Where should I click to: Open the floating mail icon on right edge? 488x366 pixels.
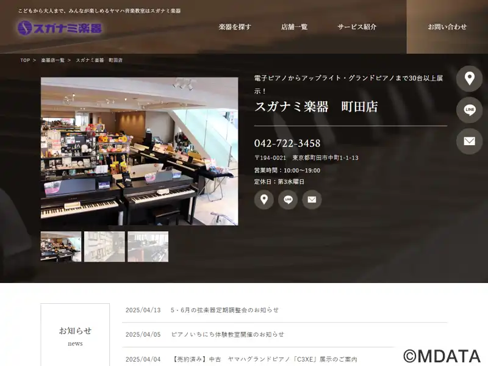pos(469,142)
